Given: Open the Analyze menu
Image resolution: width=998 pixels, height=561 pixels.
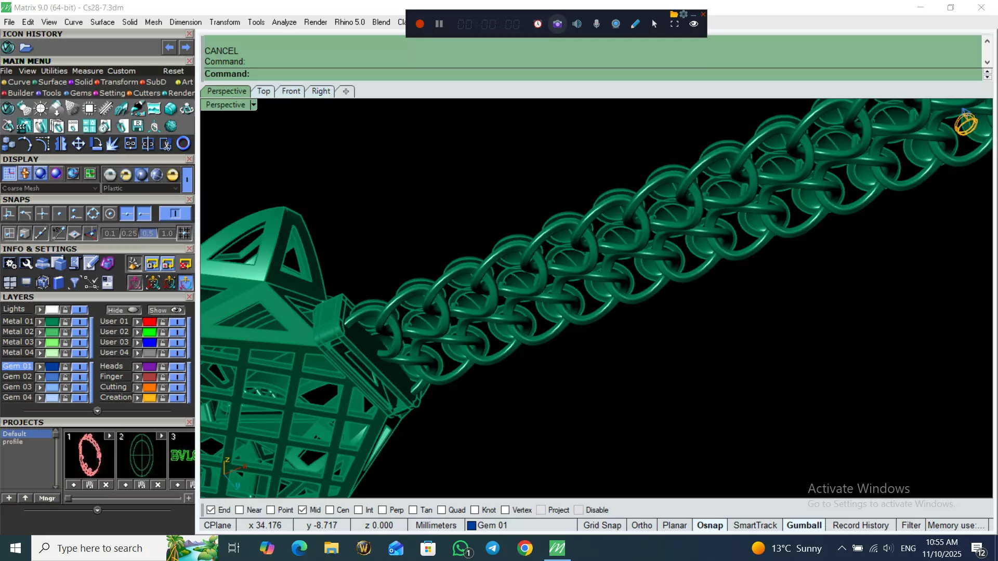Looking at the screenshot, I should pyautogui.click(x=284, y=22).
